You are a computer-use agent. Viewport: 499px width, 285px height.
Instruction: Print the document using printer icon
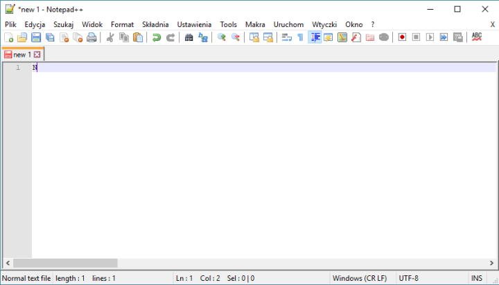pyautogui.click(x=91, y=37)
